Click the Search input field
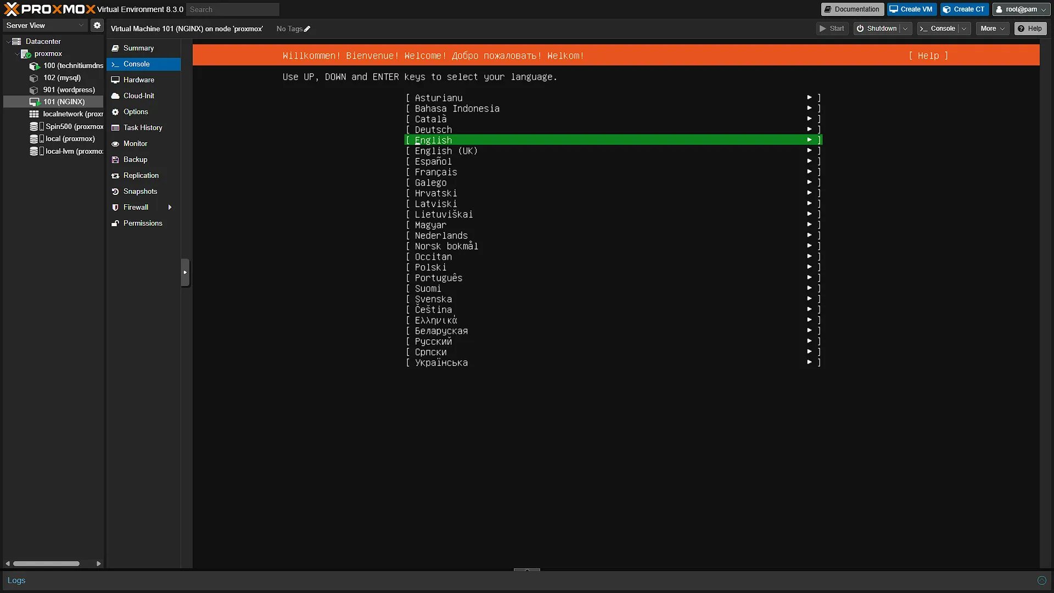This screenshot has width=1054, height=593. point(233,9)
